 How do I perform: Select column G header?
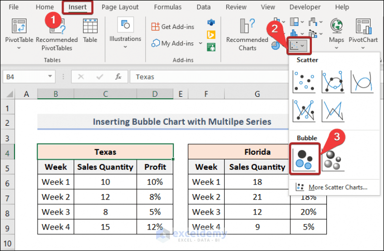point(257,94)
